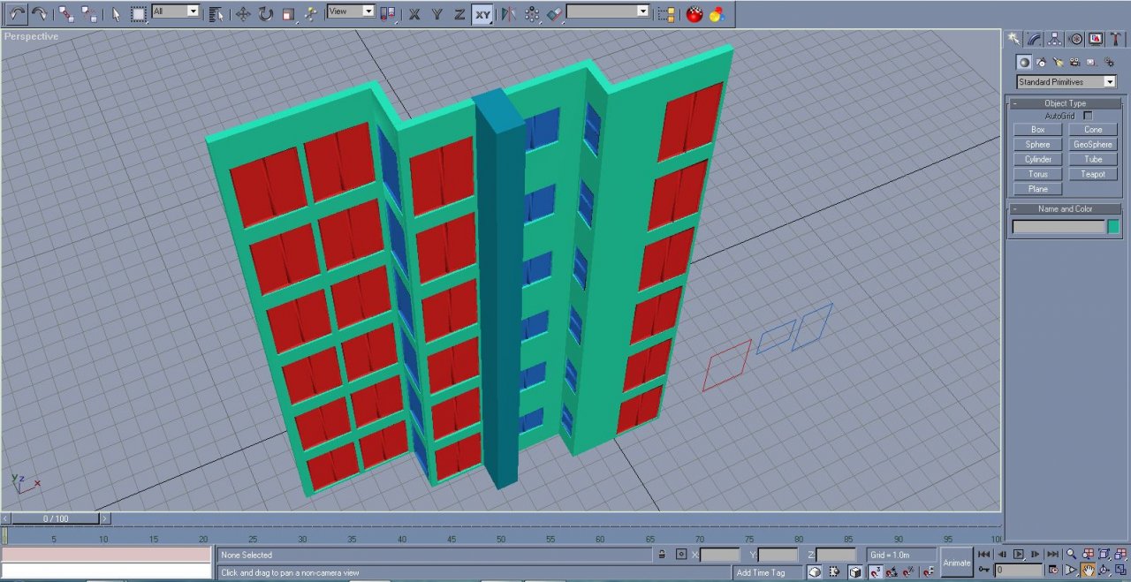Screen dimensions: 1131x582
Task: Click the object name input field
Action: point(1059,227)
